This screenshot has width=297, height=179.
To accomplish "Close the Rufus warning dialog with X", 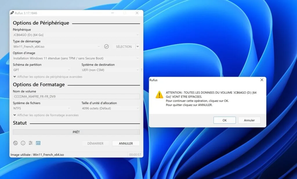I will click(262, 80).
